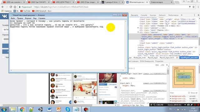Expand the background-cli computed property
This screenshot has width=200, height=112.
click(171, 99)
